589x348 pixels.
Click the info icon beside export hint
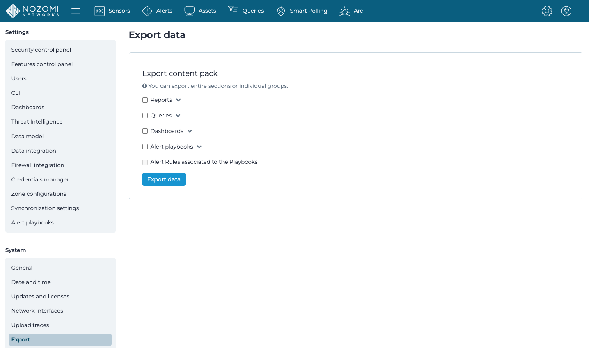[144, 86]
